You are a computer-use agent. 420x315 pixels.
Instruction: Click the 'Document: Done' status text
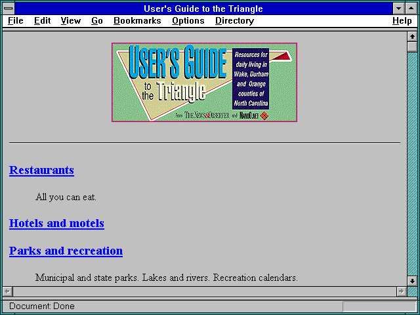point(42,306)
